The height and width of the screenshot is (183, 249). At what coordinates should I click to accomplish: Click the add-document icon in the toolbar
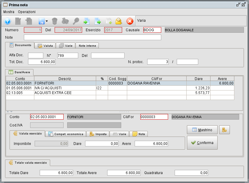click(109, 21)
